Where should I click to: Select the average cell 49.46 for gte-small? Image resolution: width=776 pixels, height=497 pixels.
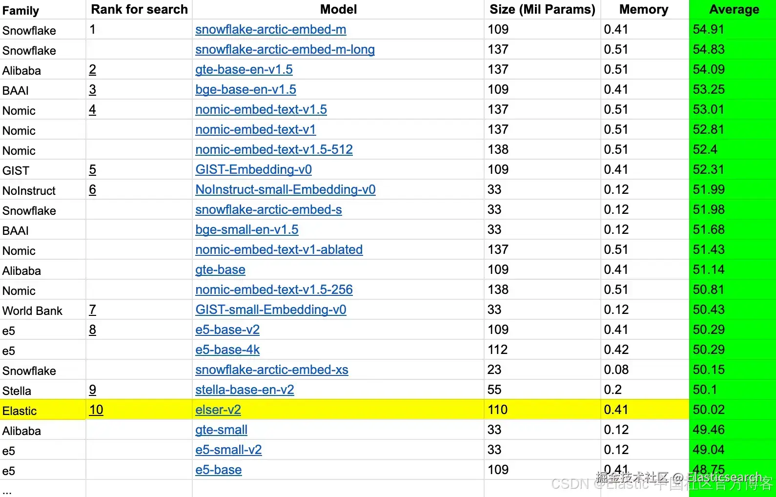(733, 430)
